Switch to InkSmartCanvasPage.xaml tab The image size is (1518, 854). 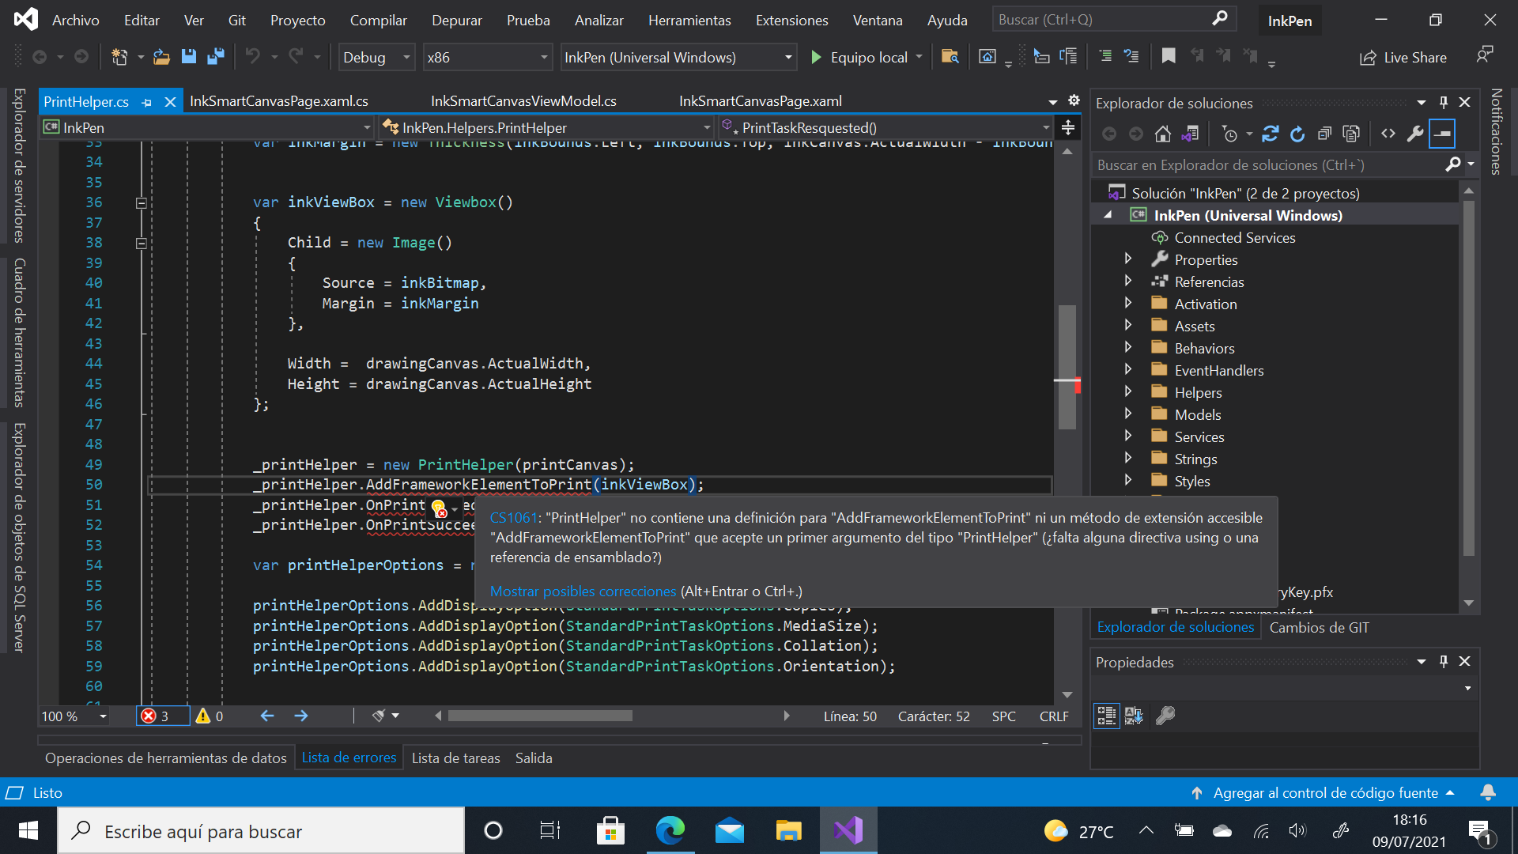[x=760, y=101]
